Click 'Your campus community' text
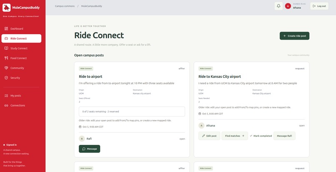The height and width of the screenshot is (172, 336). (298, 55)
